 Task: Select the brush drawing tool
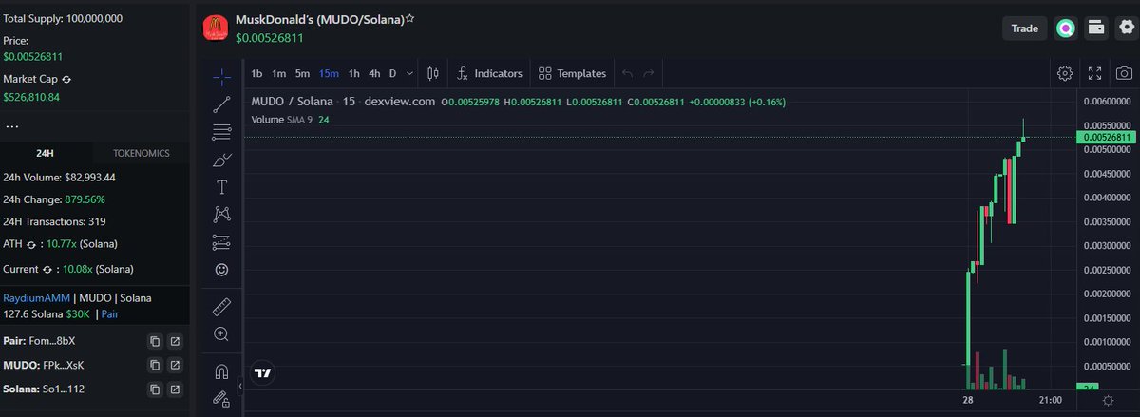[x=221, y=160]
